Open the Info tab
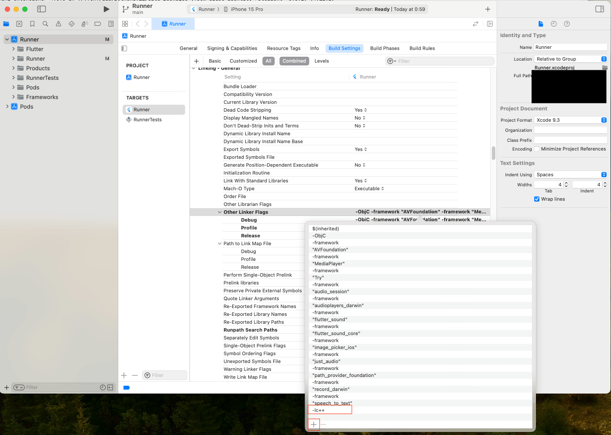Image resolution: width=611 pixels, height=435 pixels. (315, 48)
